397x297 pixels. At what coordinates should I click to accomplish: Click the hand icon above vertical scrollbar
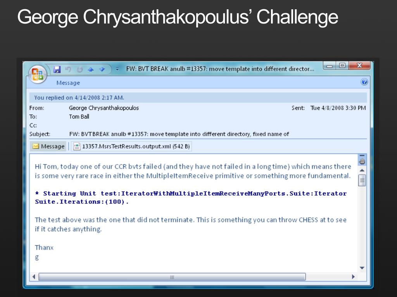tap(362, 161)
